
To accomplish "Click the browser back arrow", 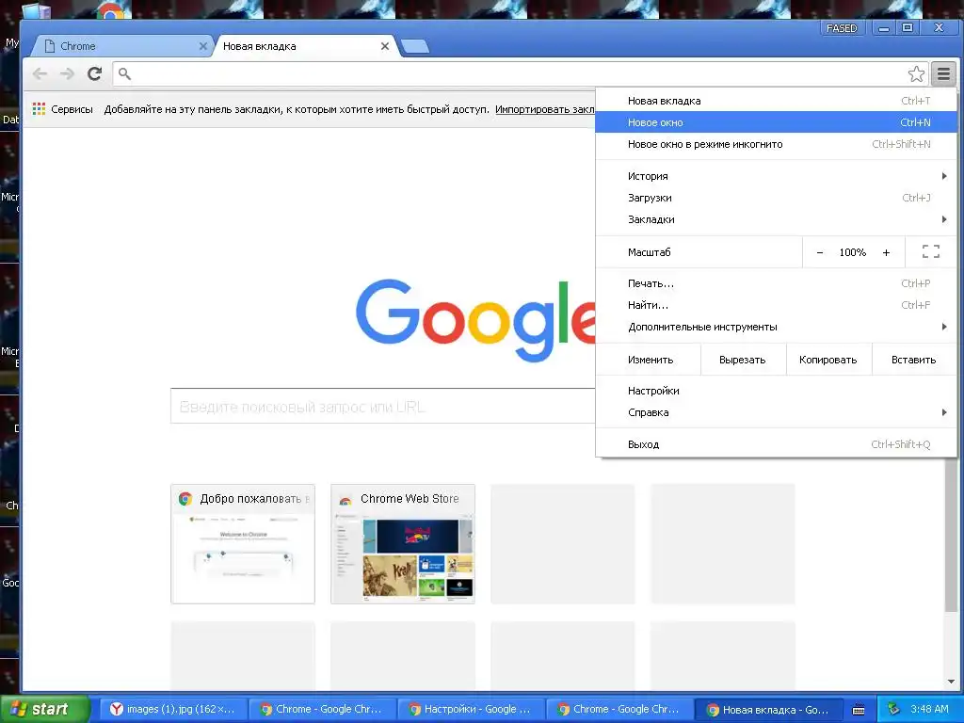I will (x=40, y=73).
